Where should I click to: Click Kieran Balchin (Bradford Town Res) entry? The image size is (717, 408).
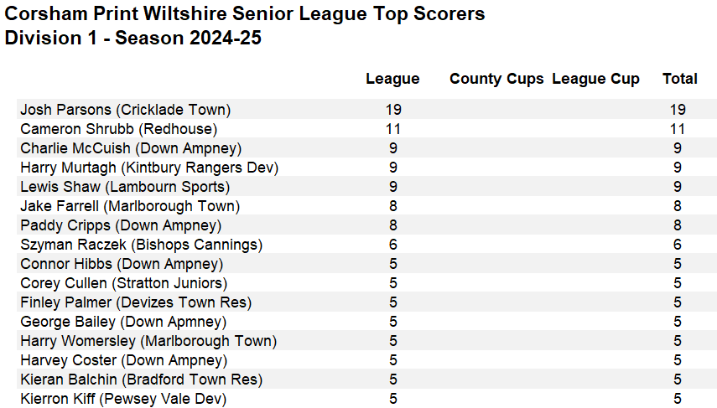coord(142,380)
